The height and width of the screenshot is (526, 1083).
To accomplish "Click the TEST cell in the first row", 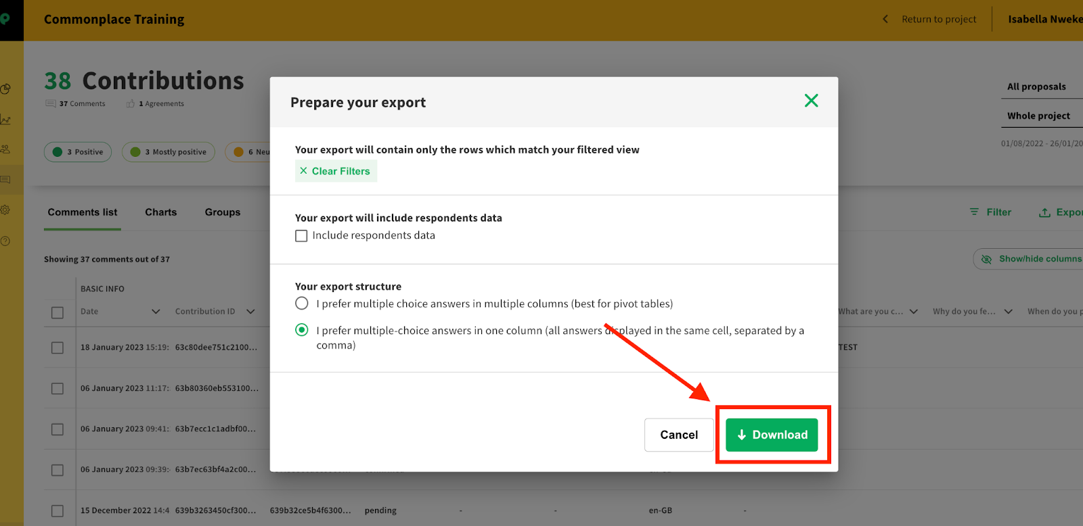I will pos(848,348).
